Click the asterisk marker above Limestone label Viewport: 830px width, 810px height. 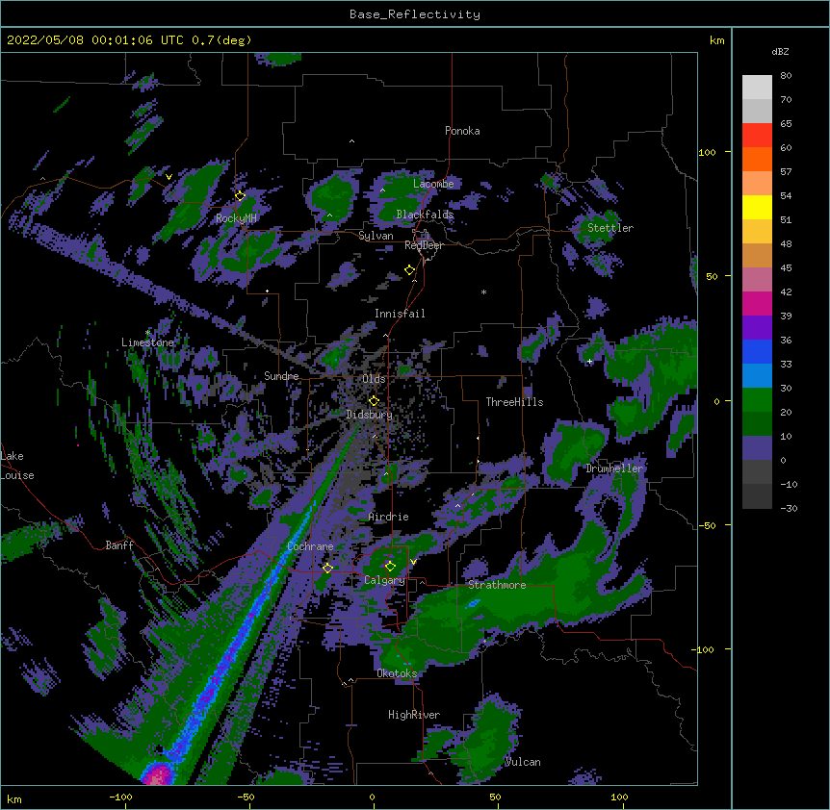147,333
